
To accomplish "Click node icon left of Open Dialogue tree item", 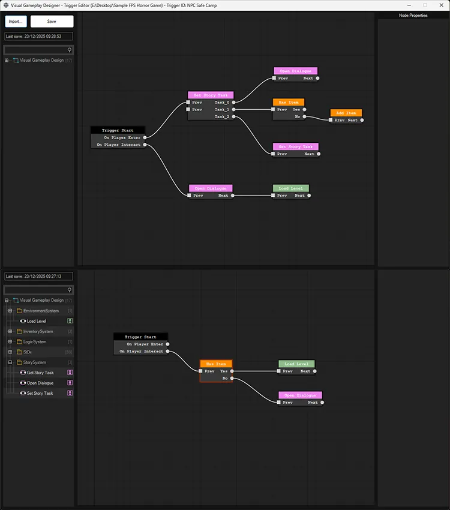I will (23, 383).
